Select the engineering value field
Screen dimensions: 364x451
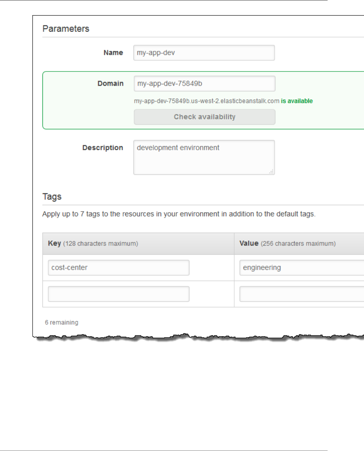point(302,268)
